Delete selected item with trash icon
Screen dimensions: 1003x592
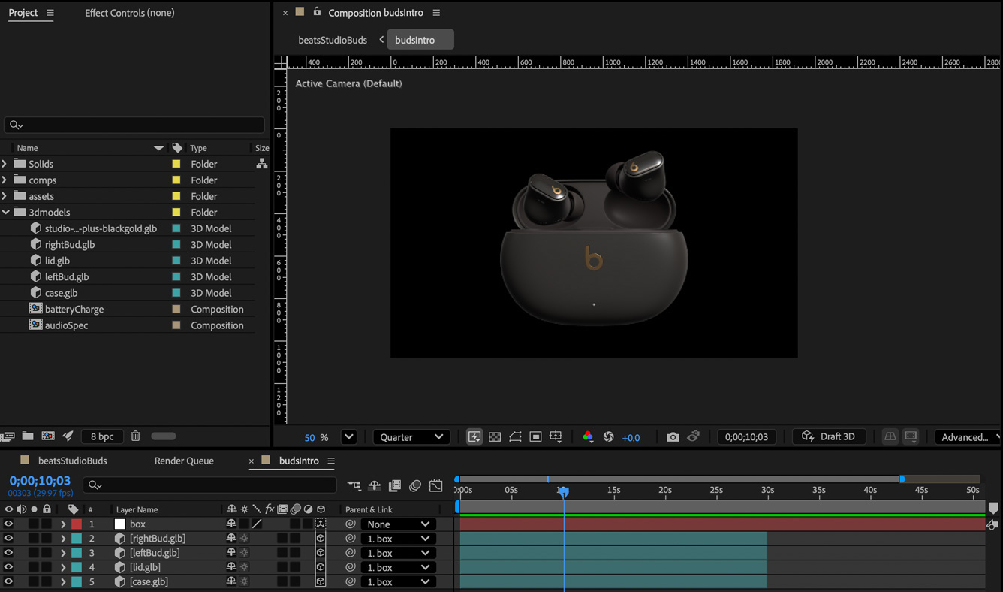pyautogui.click(x=136, y=436)
